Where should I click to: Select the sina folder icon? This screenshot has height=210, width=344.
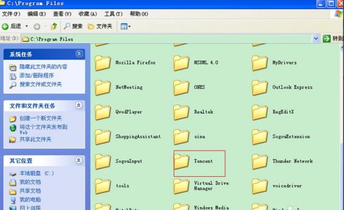tap(181, 137)
